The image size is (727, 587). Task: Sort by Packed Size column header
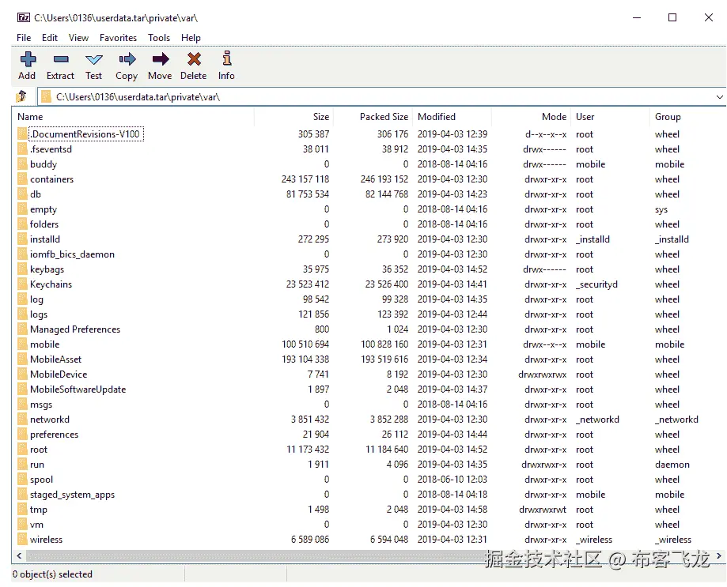(x=373, y=117)
